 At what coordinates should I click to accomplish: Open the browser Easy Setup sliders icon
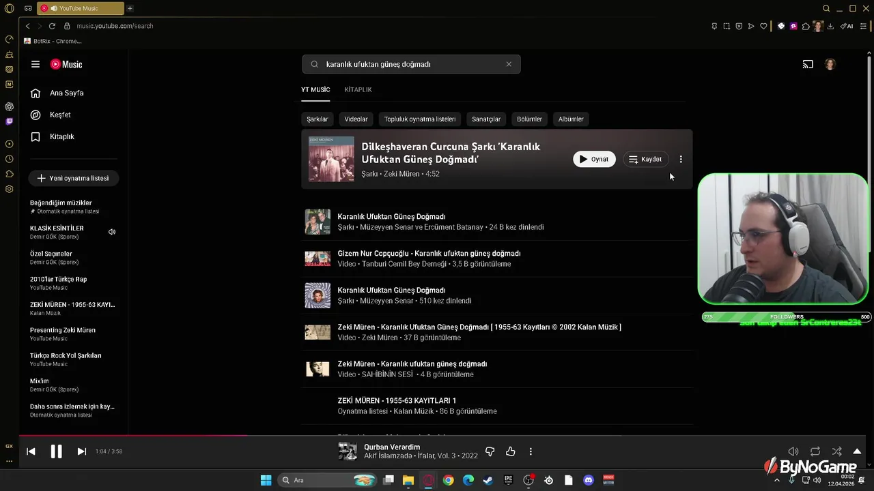coord(863,26)
